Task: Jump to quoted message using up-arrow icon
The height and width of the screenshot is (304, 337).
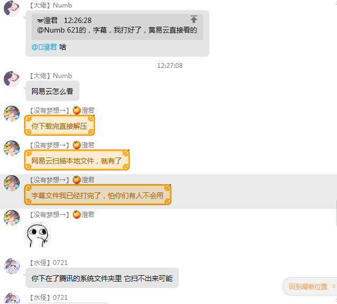Action: click(194, 19)
